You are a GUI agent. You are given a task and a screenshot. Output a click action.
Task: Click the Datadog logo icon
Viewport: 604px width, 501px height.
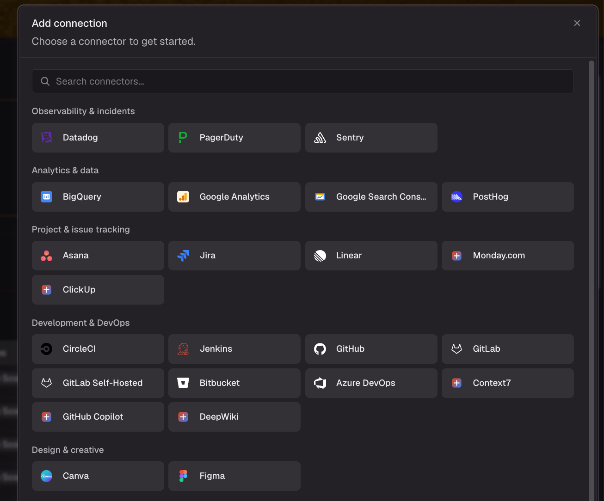point(47,138)
